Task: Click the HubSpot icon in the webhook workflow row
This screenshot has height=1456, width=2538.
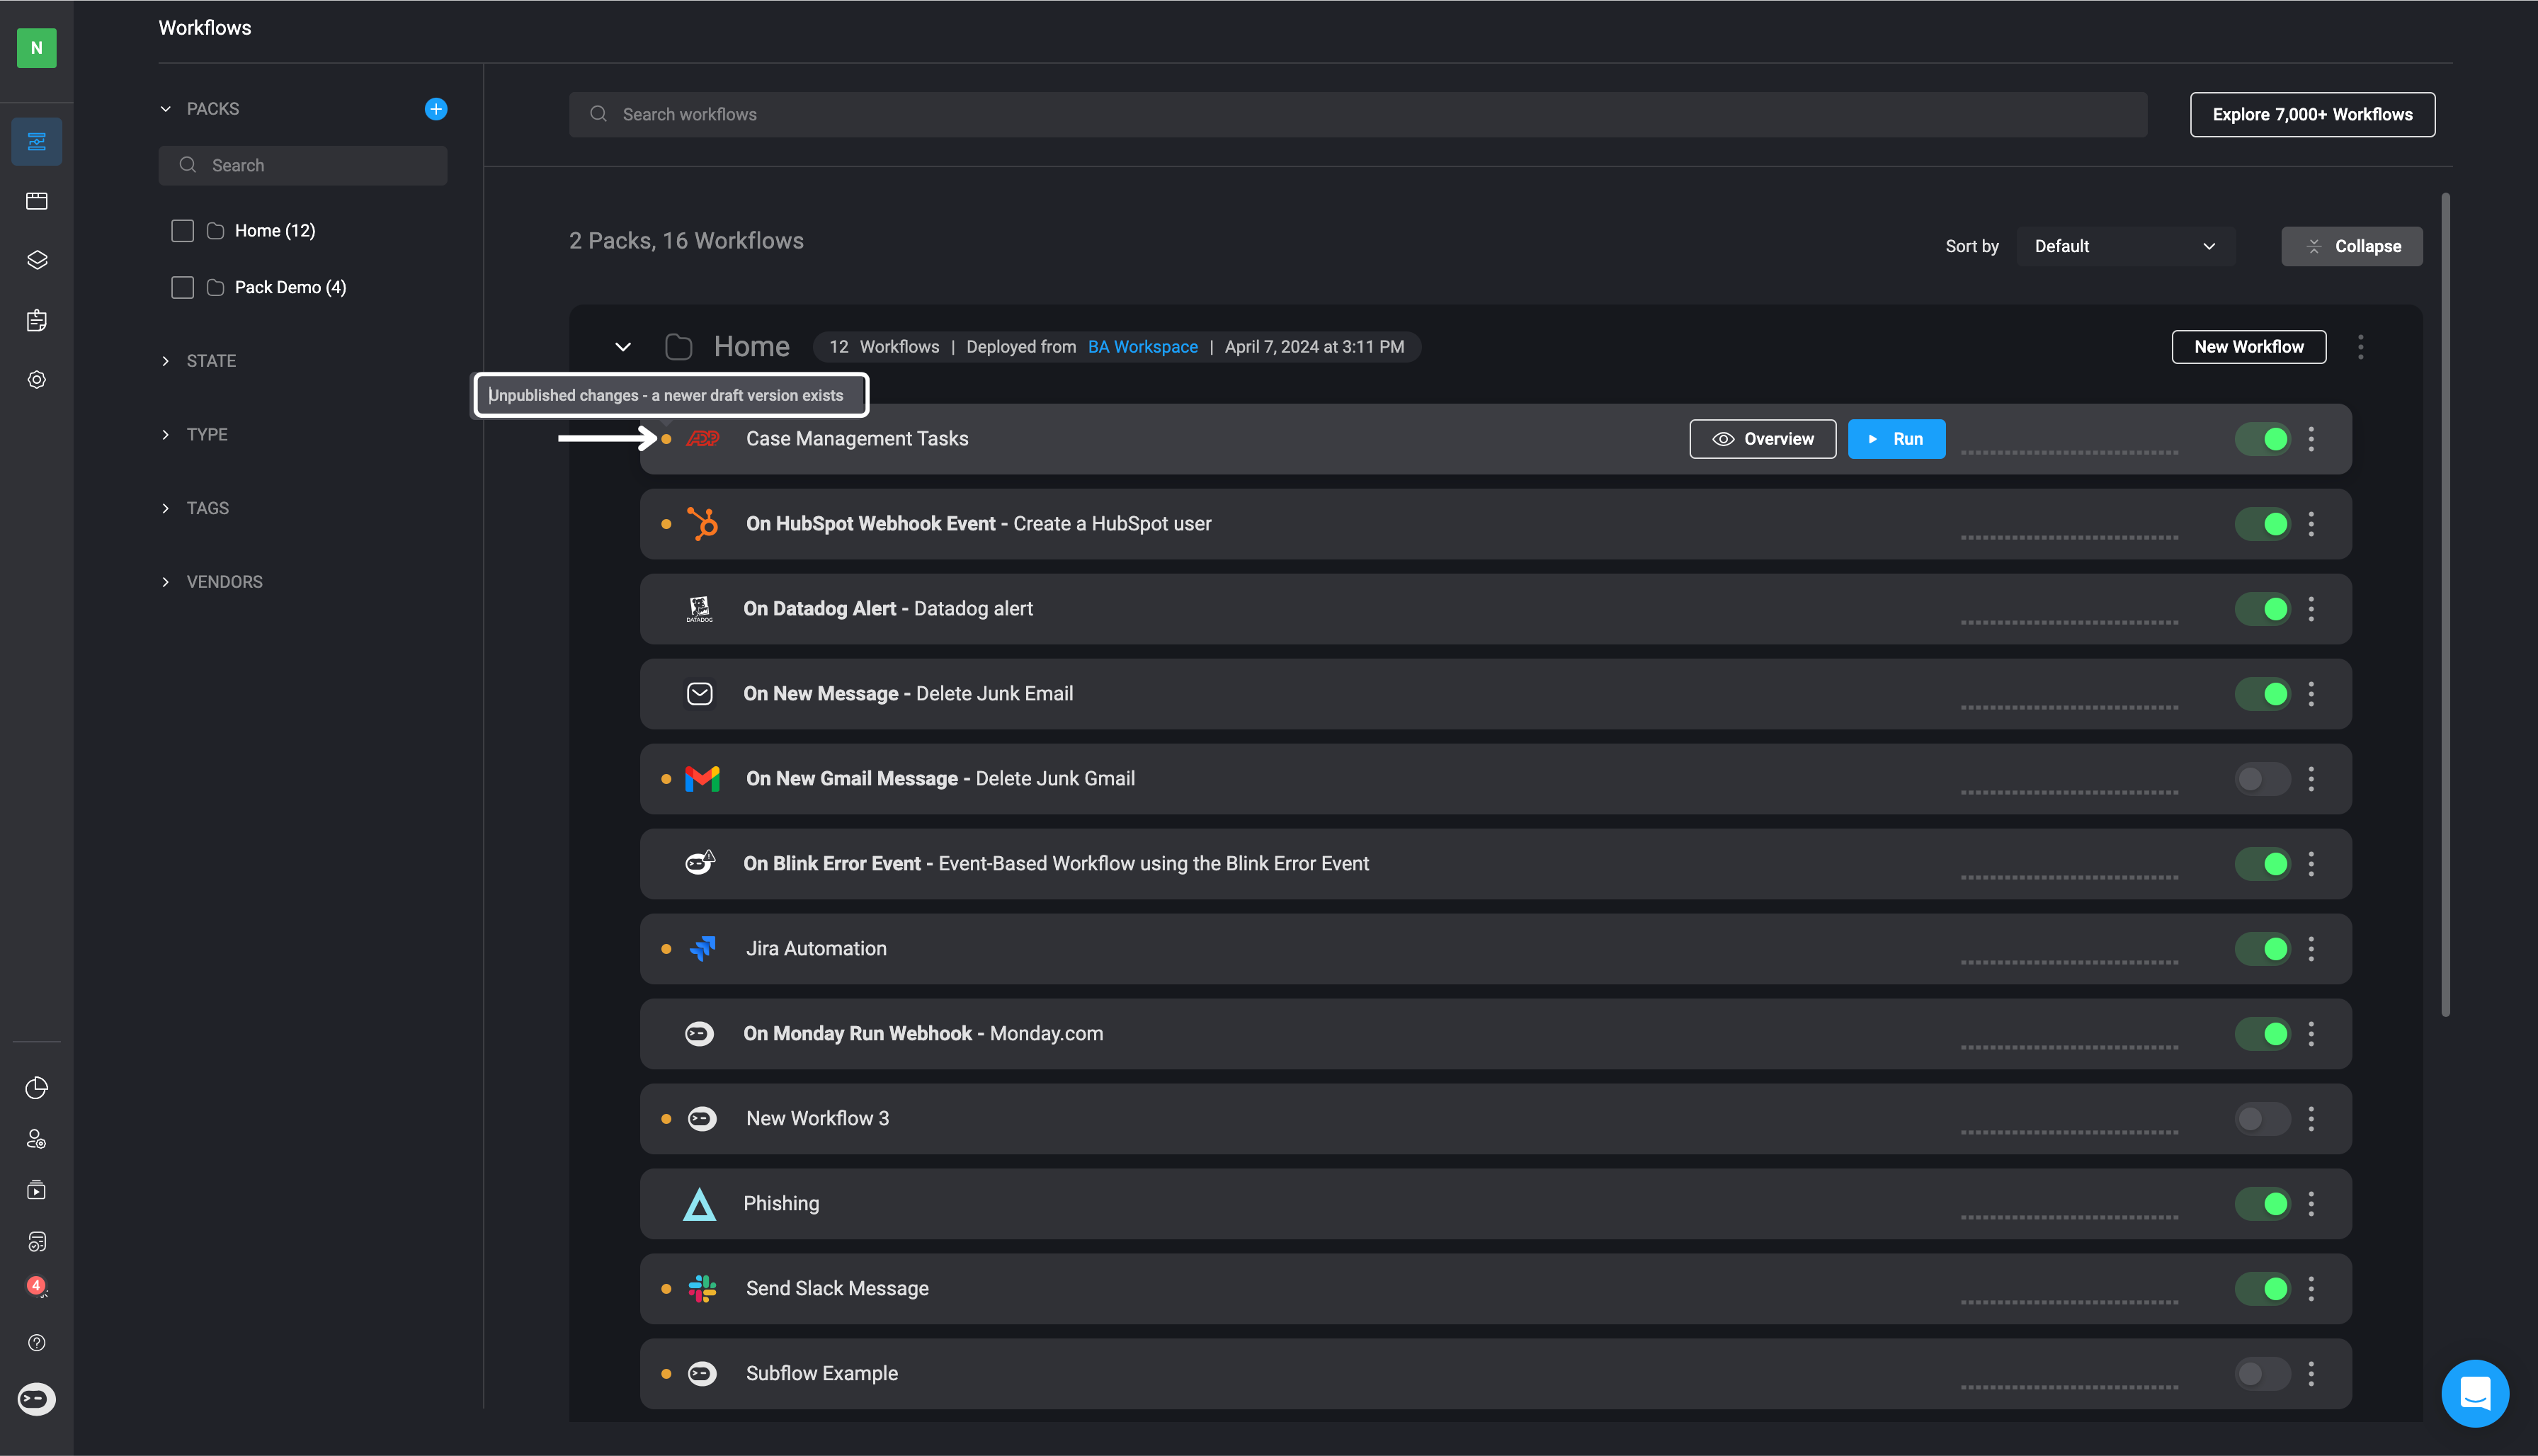Action: 703,524
